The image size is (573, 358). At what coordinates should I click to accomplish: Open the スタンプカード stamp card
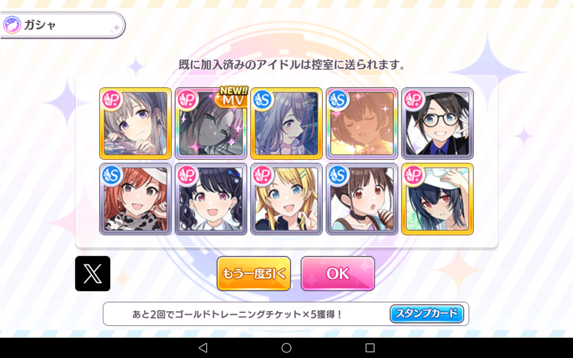[x=427, y=314]
